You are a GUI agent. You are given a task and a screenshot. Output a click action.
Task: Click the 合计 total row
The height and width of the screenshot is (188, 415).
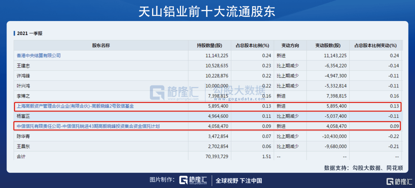208,157
